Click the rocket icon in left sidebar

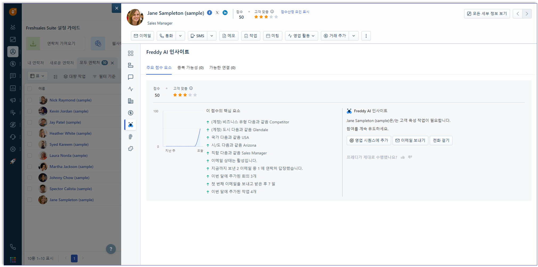point(13,161)
